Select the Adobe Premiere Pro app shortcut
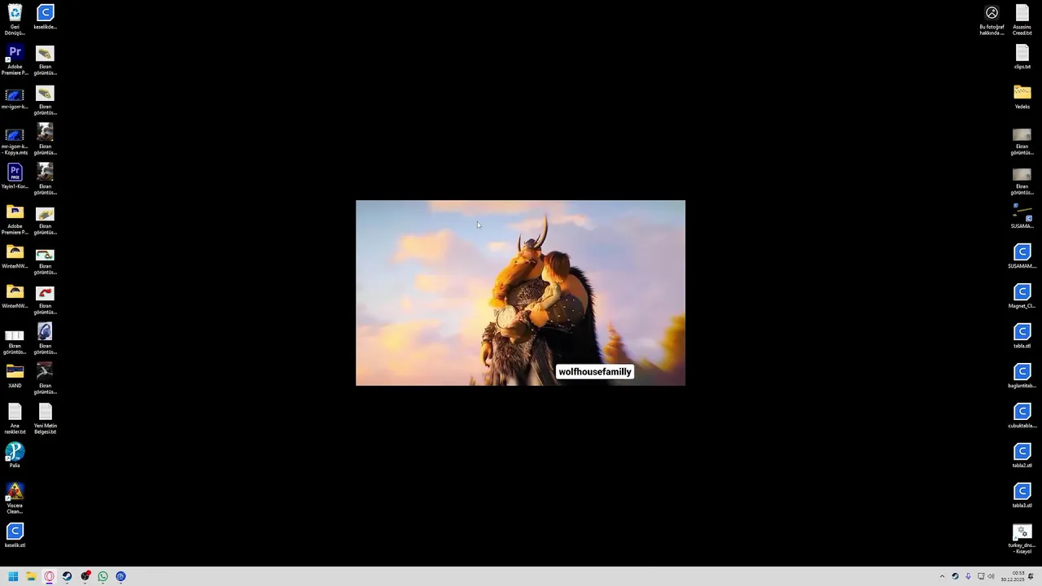This screenshot has width=1042, height=586. coord(15,60)
